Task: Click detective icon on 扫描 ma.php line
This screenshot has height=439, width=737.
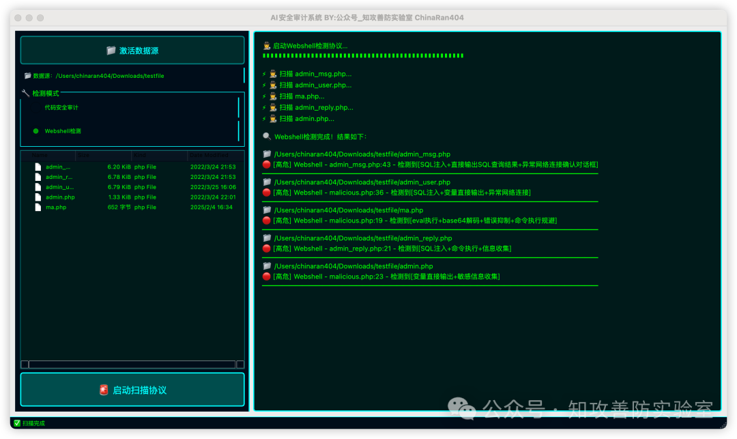Action: pos(273,96)
